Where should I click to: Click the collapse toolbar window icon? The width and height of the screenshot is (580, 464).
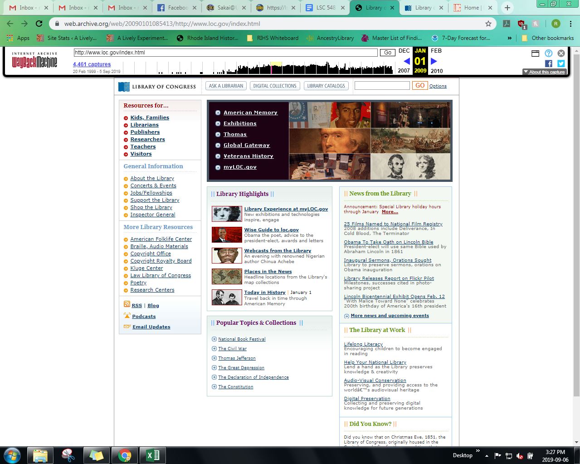[x=535, y=54]
